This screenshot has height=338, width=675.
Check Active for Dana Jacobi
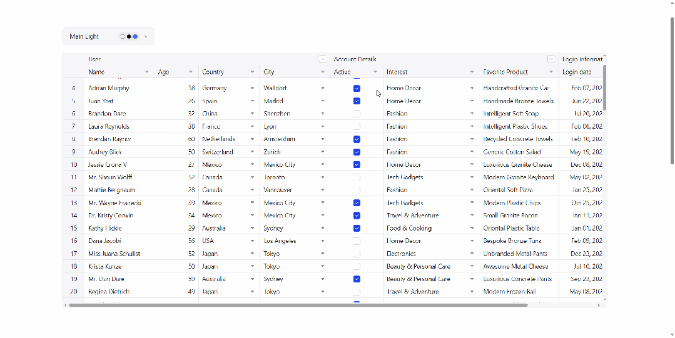click(357, 241)
